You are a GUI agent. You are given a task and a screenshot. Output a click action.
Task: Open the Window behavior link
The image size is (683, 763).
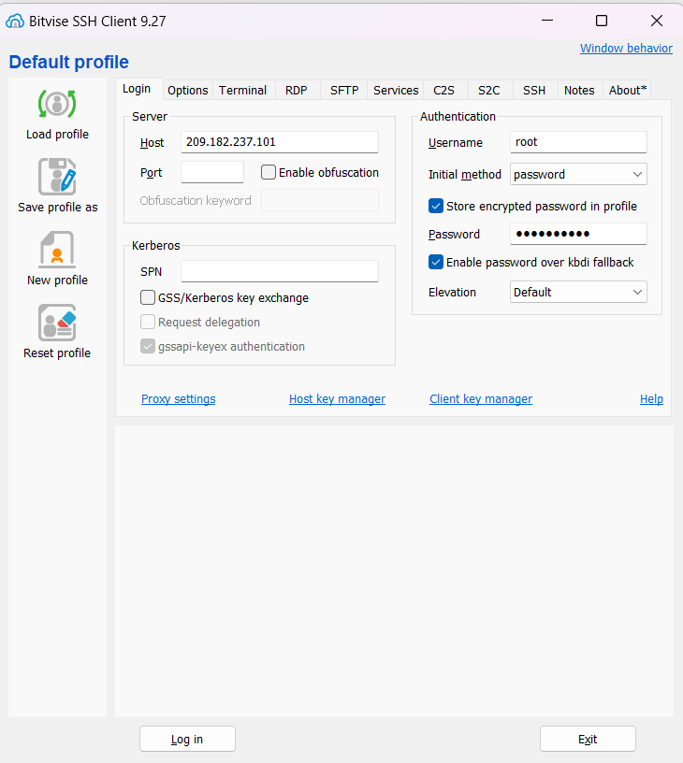point(626,49)
